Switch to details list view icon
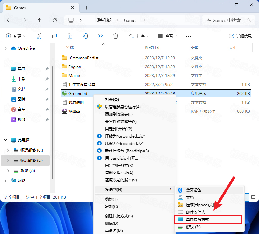The width and height of the screenshot is (259, 234). (246, 197)
